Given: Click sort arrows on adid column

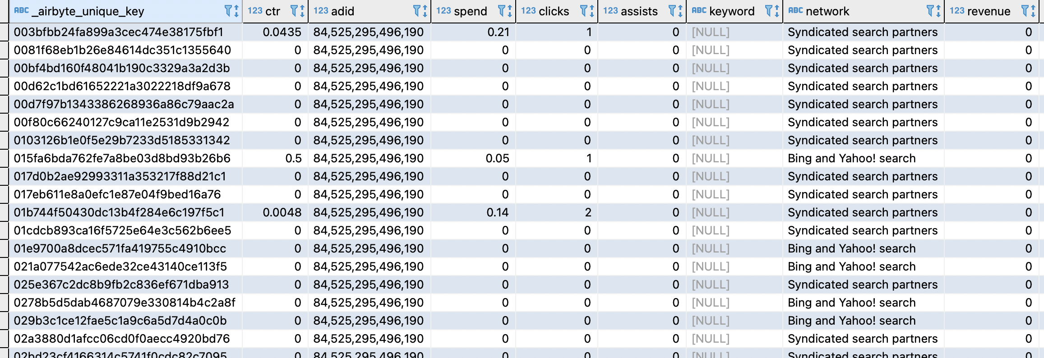Looking at the screenshot, I should pos(425,11).
